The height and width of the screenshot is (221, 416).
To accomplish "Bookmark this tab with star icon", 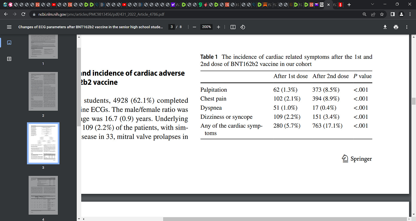I will (381, 14).
